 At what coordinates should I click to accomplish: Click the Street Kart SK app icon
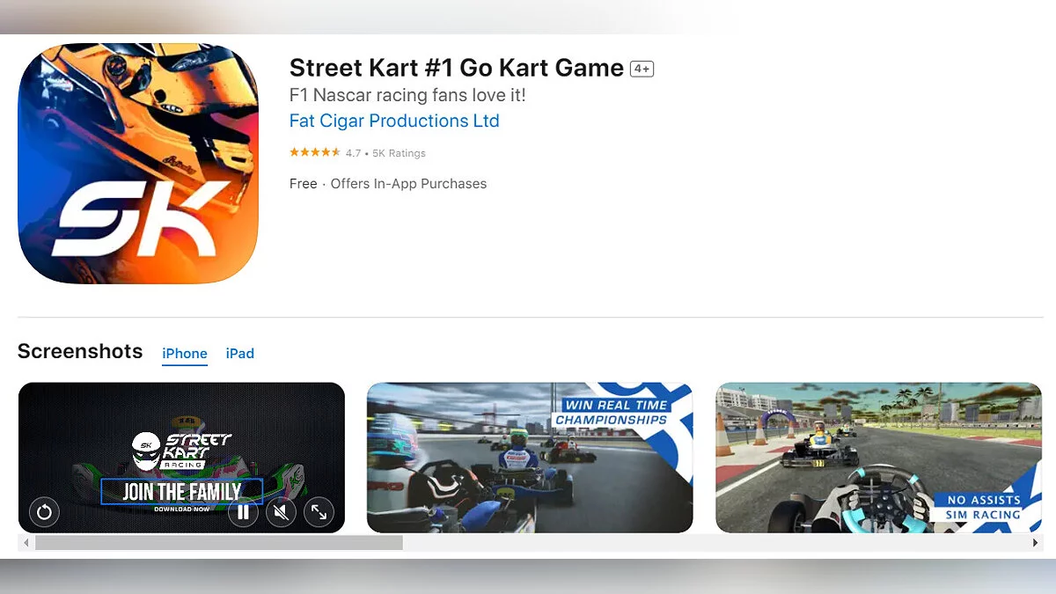click(138, 164)
